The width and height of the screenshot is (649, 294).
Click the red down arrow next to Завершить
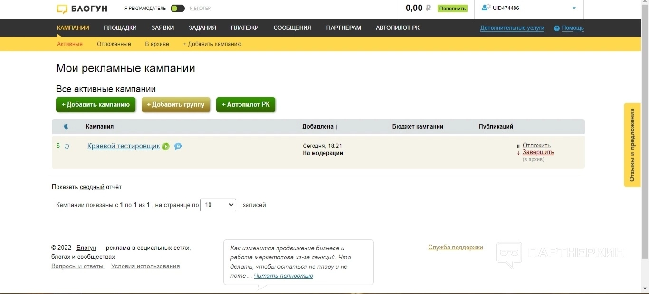click(x=518, y=153)
